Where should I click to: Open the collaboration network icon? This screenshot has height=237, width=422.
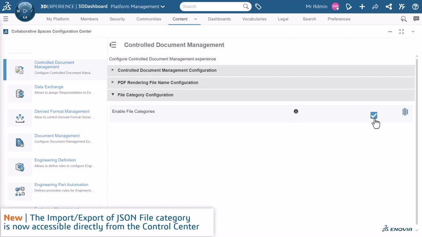[389, 7]
